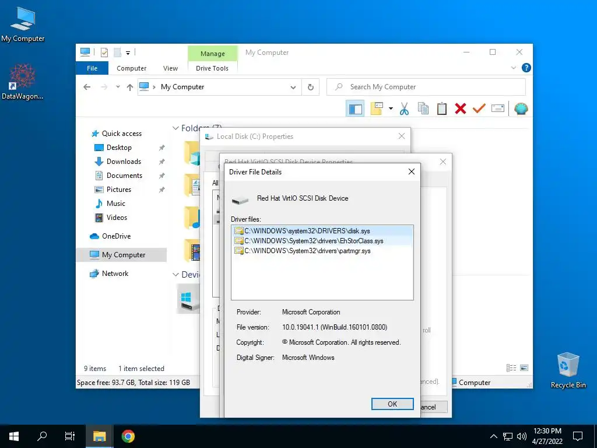
Task: Toggle the navigation pane toolbar icon
Action: [355, 109]
